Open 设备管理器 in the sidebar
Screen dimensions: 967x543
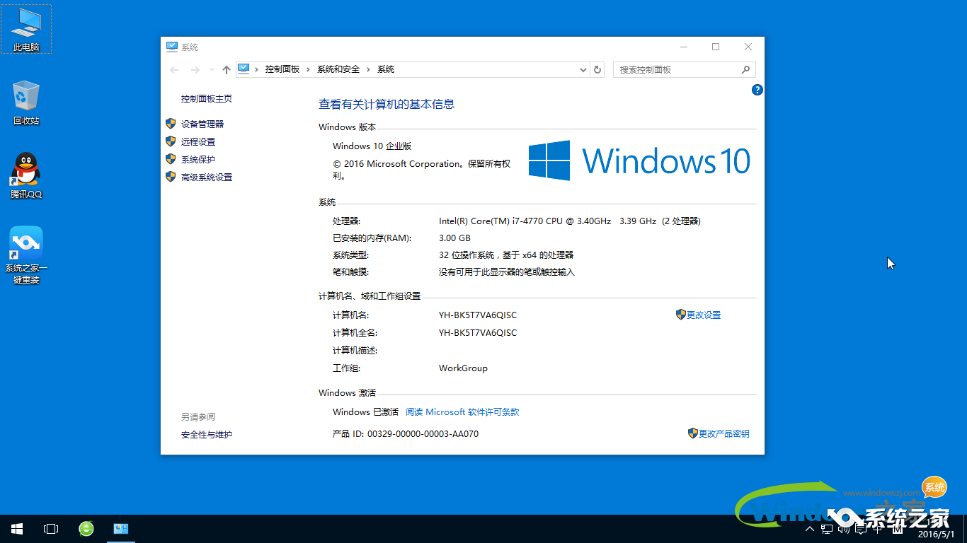[x=203, y=123]
